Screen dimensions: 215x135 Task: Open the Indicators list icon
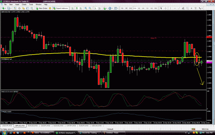point(104,8)
